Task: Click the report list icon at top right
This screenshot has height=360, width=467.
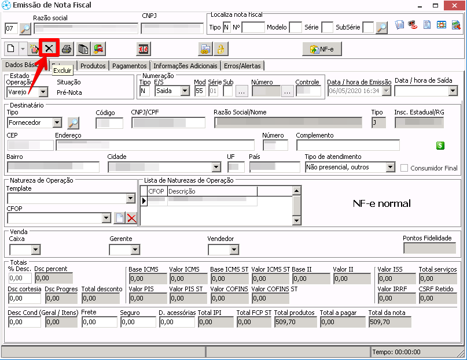Action: tap(399, 25)
